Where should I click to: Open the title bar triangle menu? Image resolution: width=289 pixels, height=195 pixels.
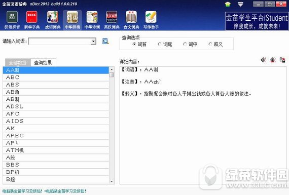(240, 4)
